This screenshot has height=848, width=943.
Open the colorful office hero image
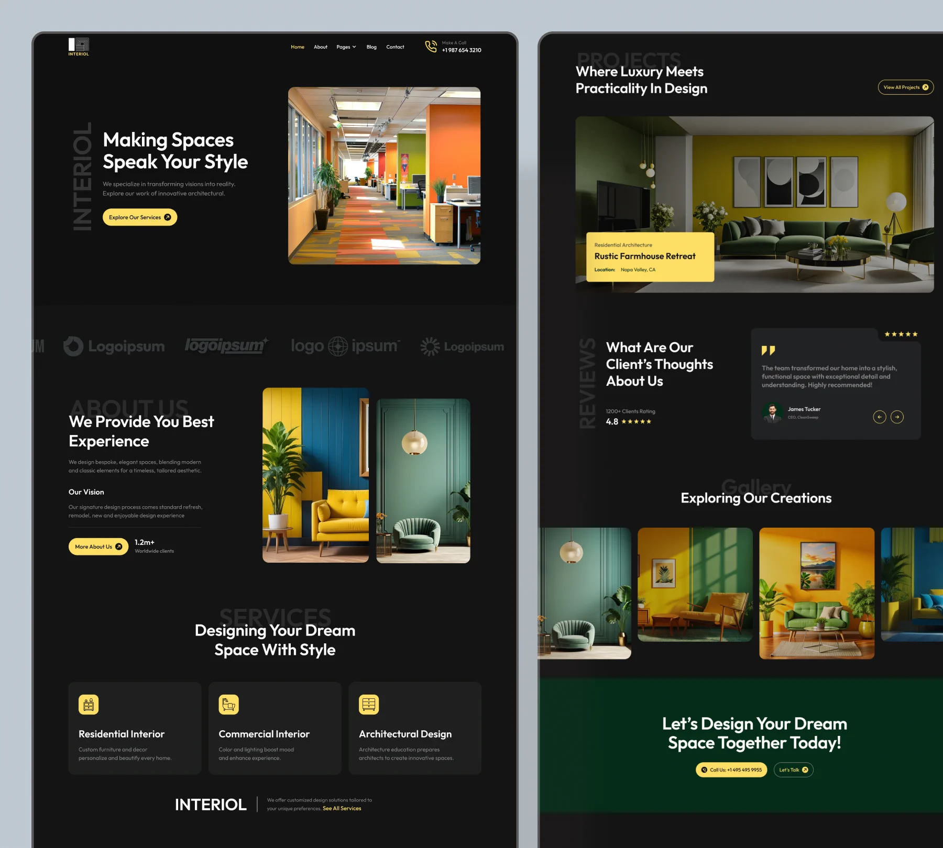[384, 176]
